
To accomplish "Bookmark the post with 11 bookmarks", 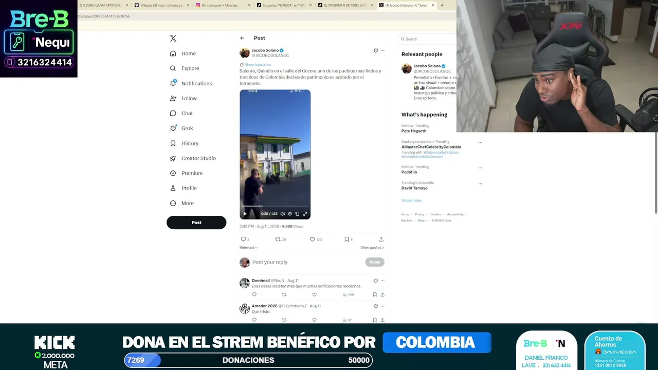I will click(x=349, y=239).
